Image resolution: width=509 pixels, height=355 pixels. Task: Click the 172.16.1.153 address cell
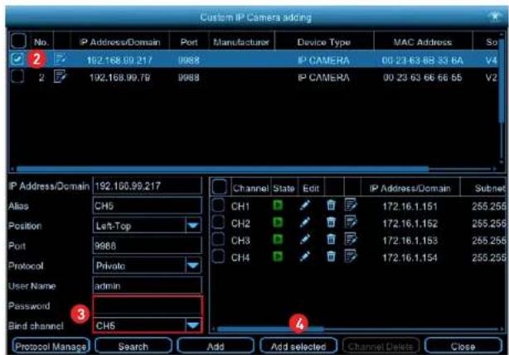410,240
